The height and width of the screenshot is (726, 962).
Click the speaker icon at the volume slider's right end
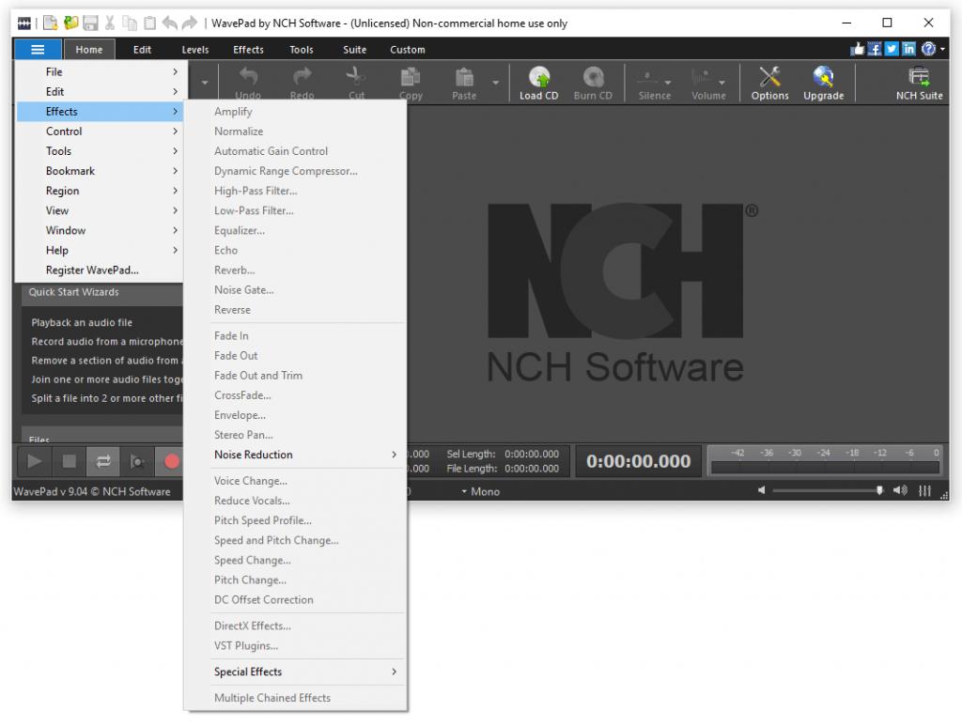900,490
